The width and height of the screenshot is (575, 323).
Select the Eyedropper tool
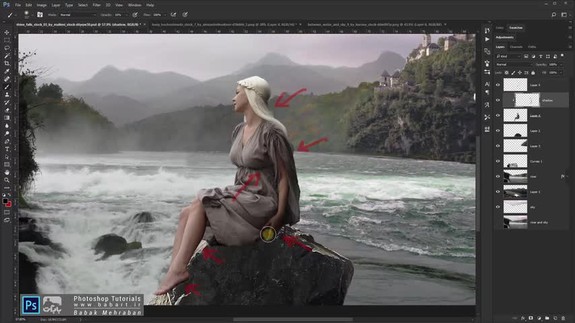point(7,71)
